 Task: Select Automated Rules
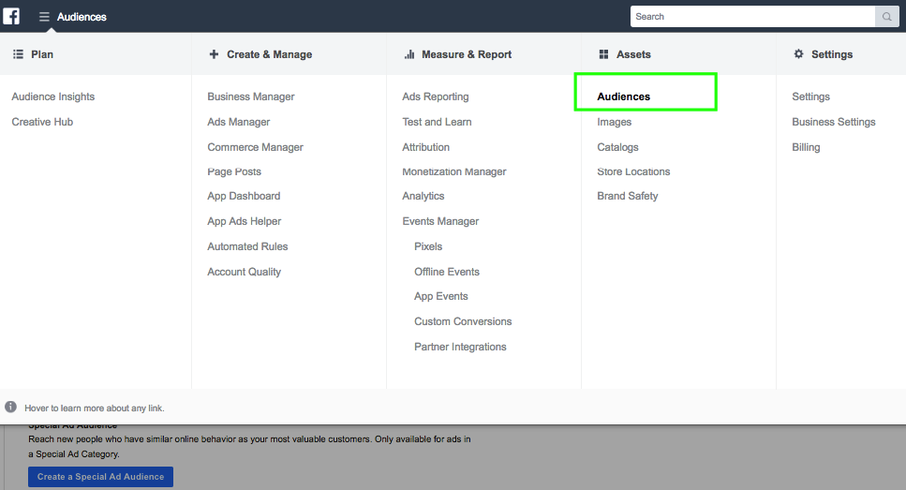tap(247, 246)
